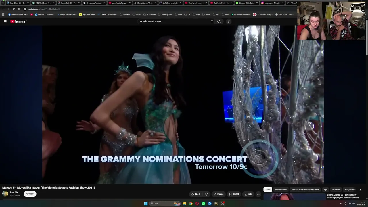This screenshot has width=368, height=207.
Task: Select the Tümü filter chip
Action: point(268,189)
